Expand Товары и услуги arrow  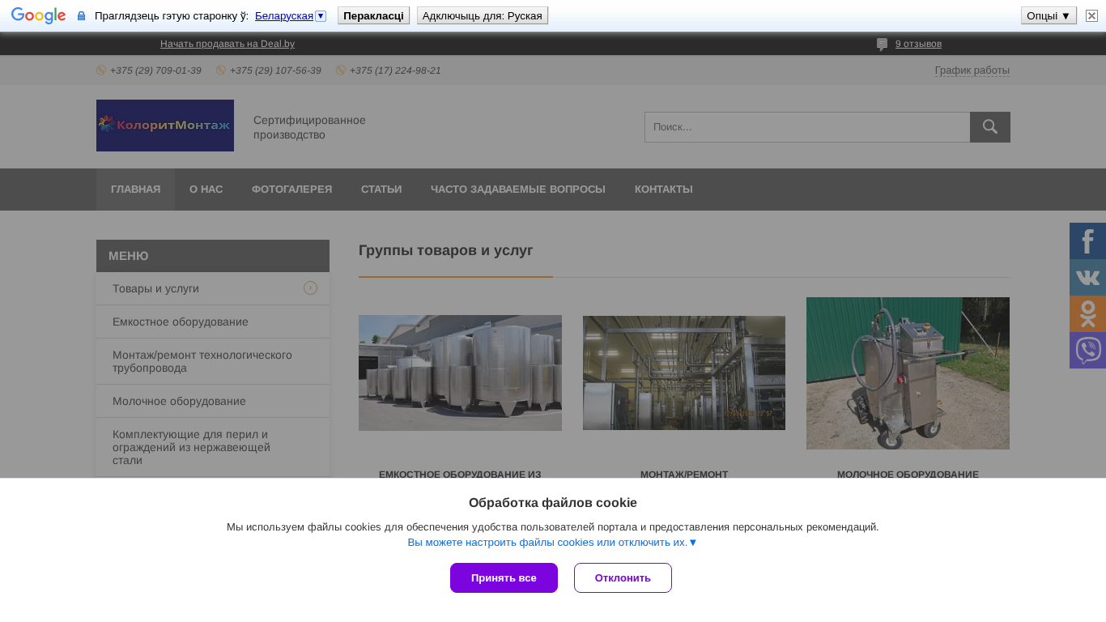(310, 288)
